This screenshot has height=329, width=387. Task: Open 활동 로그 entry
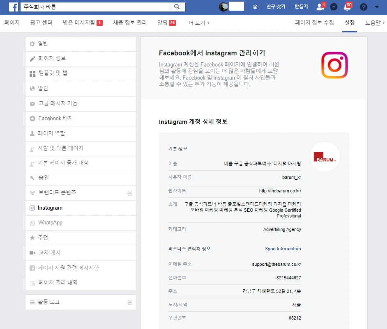81,302
